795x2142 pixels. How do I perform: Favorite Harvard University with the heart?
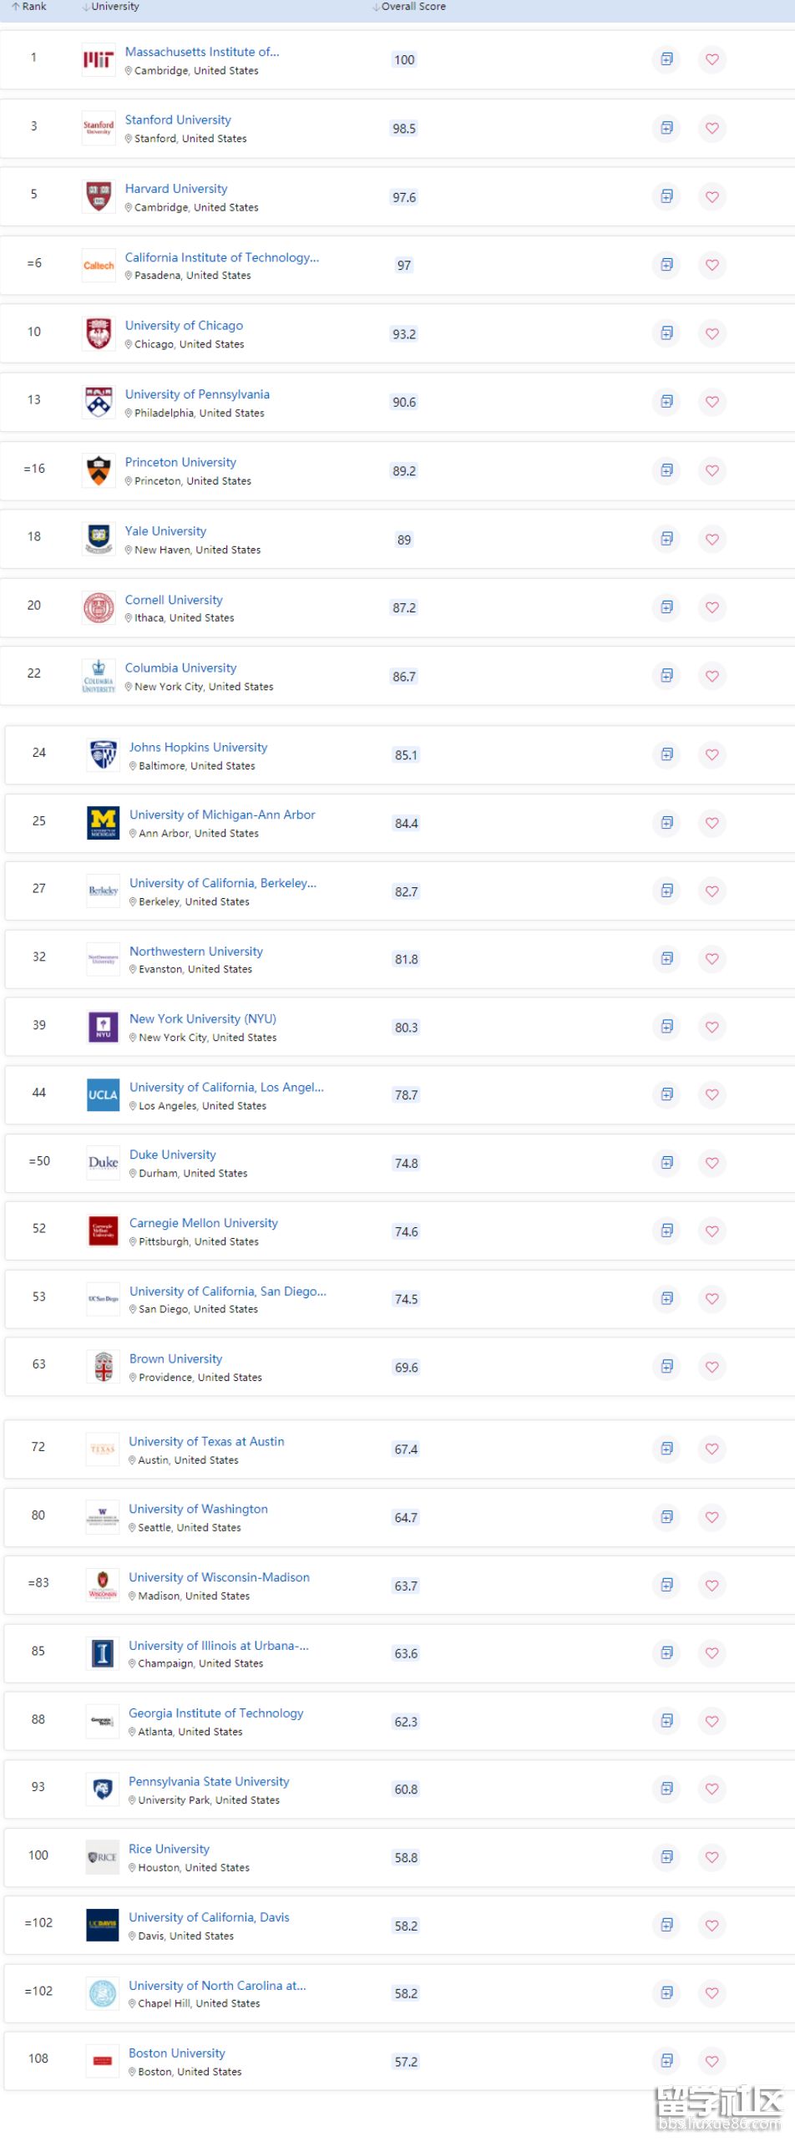click(712, 197)
